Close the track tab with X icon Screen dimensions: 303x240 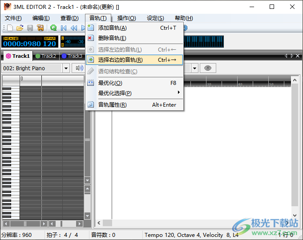click(x=298, y=56)
